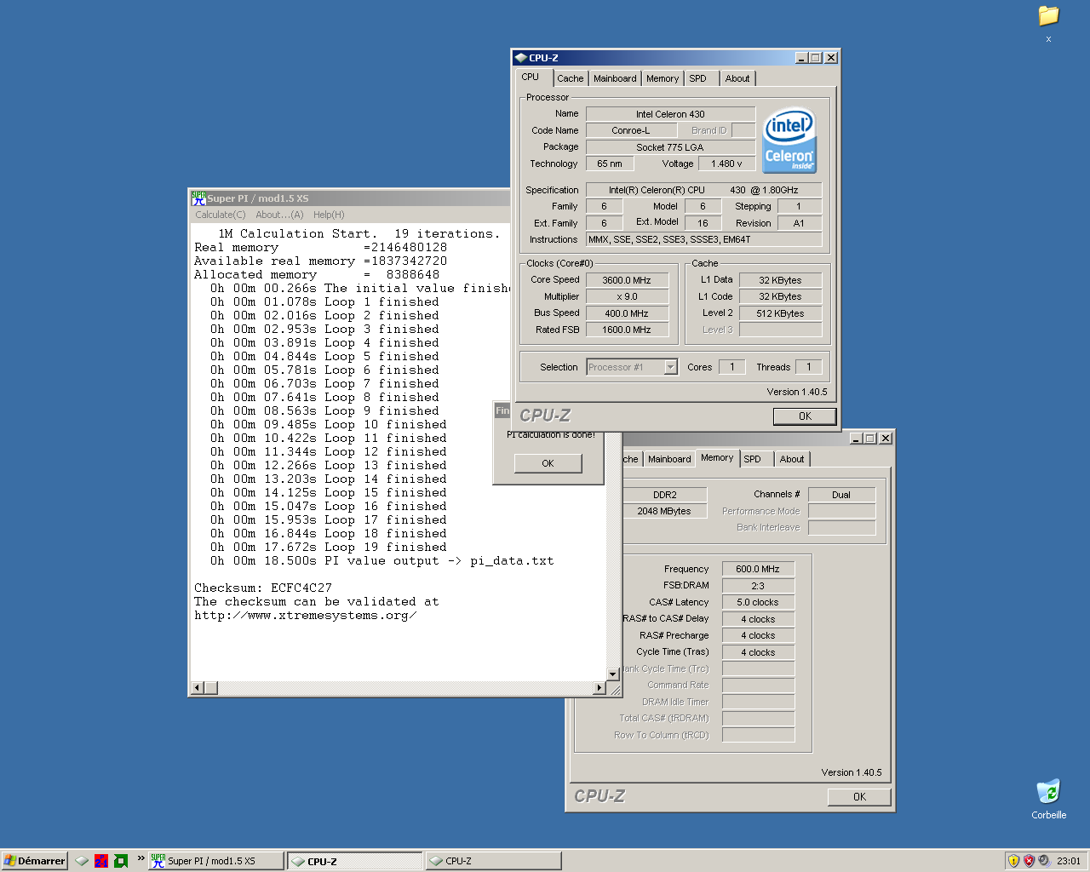
Task: Click the memory size 2048 MBytes field
Action: tap(664, 511)
